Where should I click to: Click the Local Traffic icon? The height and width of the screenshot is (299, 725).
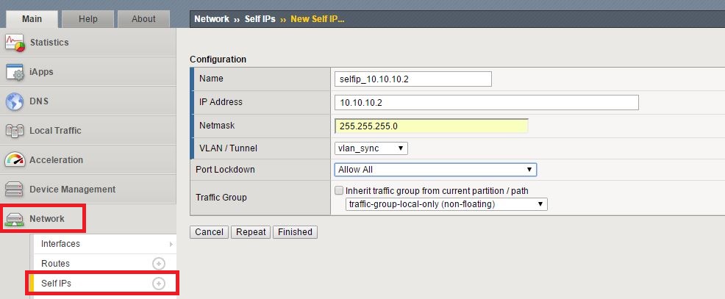coord(15,131)
